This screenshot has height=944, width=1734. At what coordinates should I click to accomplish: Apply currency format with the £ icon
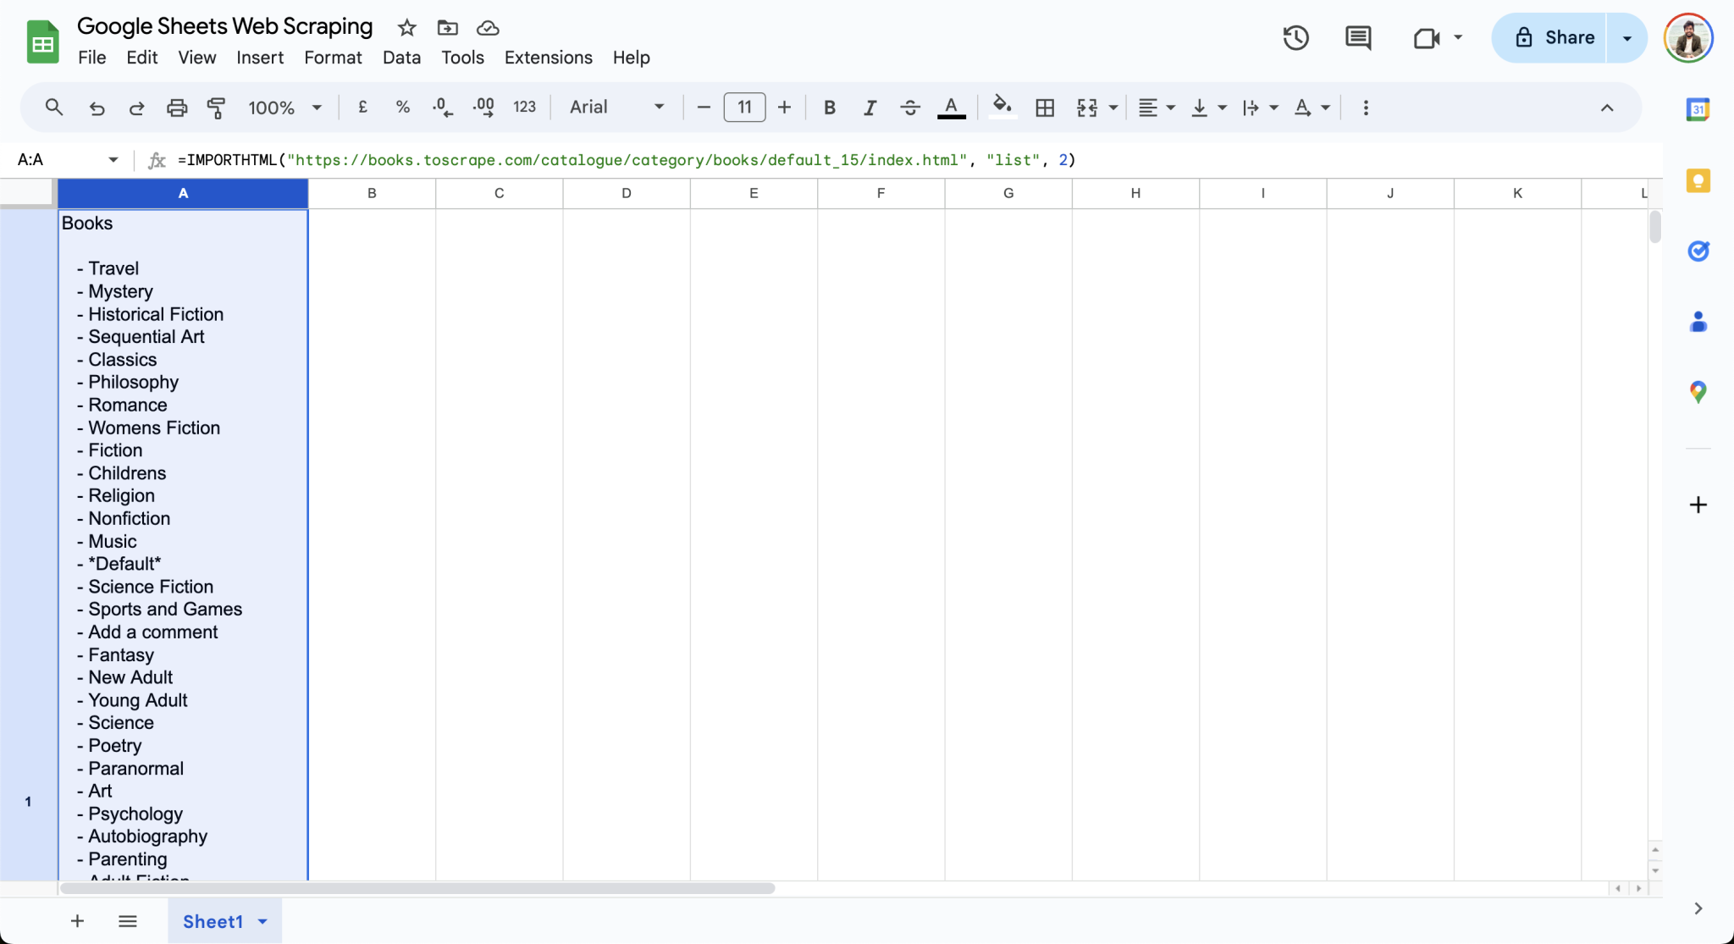[x=362, y=108]
